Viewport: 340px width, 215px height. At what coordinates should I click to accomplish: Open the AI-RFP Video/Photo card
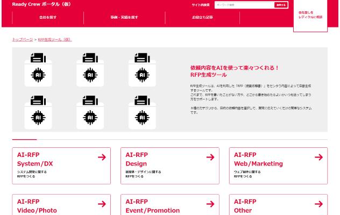coord(61,205)
